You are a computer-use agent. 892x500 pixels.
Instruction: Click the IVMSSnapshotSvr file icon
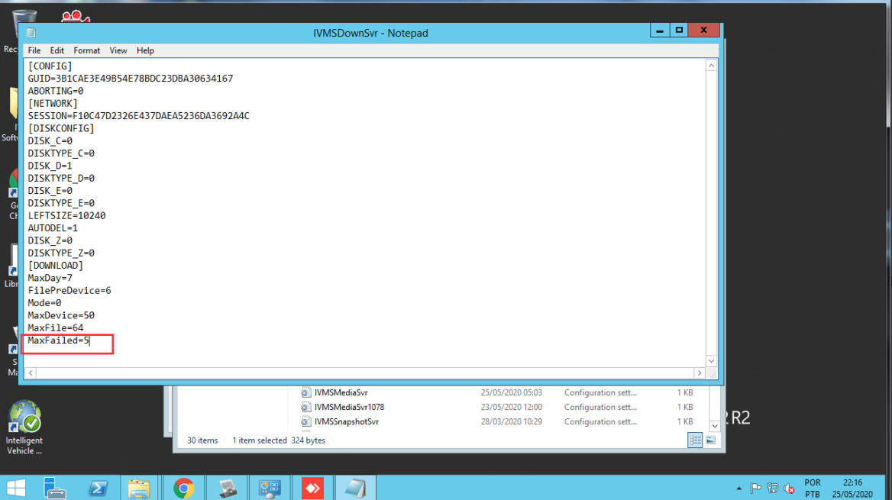[x=306, y=422]
